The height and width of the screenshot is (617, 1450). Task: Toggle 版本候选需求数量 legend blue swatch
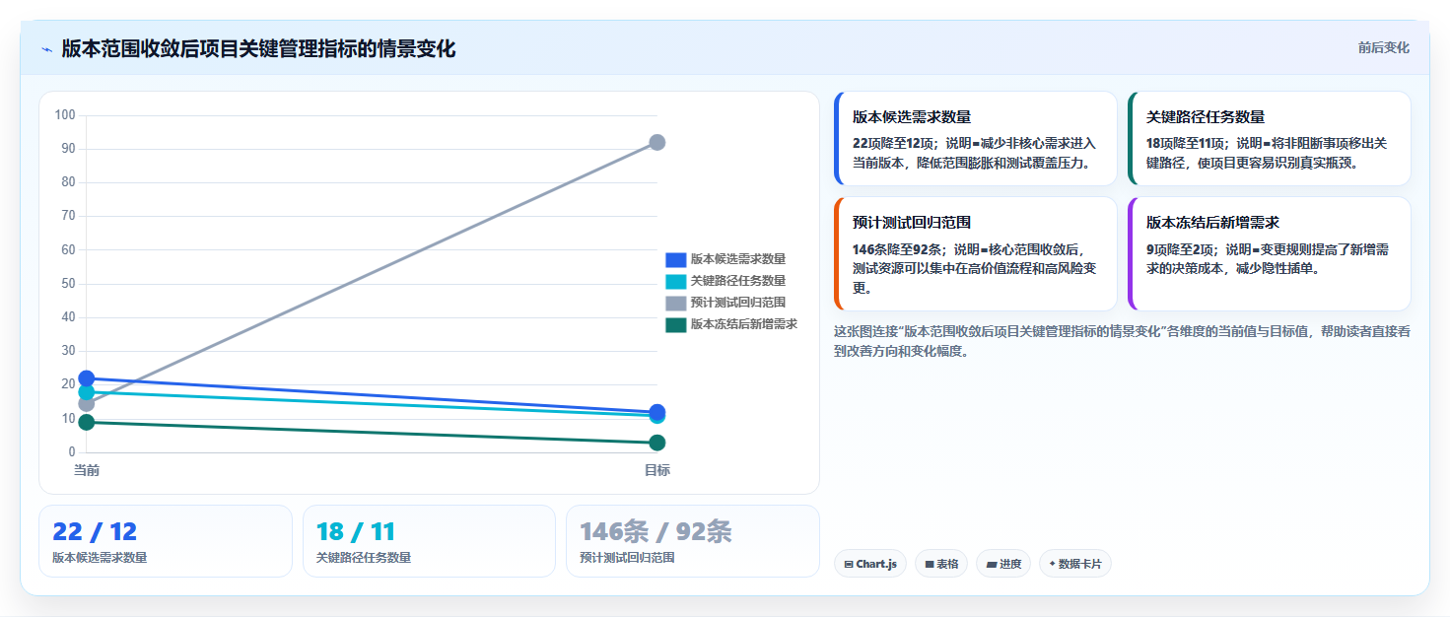pos(675,259)
